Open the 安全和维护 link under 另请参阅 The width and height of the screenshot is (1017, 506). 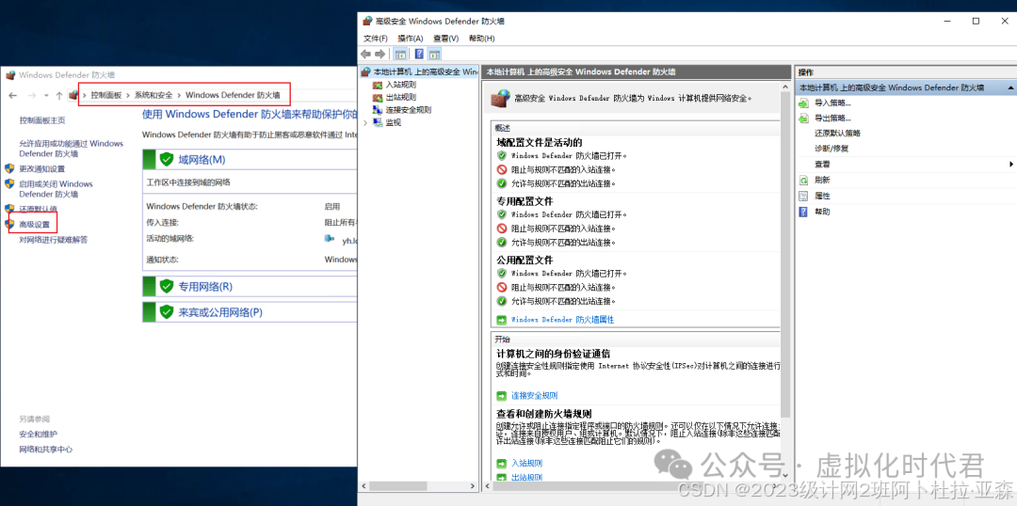pos(39,435)
